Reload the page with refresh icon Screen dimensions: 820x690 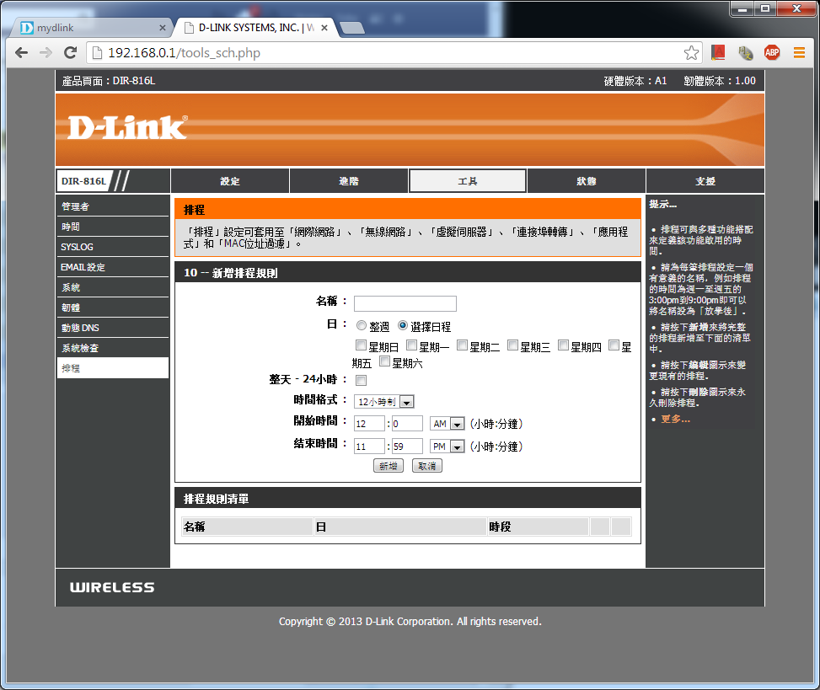click(x=71, y=53)
